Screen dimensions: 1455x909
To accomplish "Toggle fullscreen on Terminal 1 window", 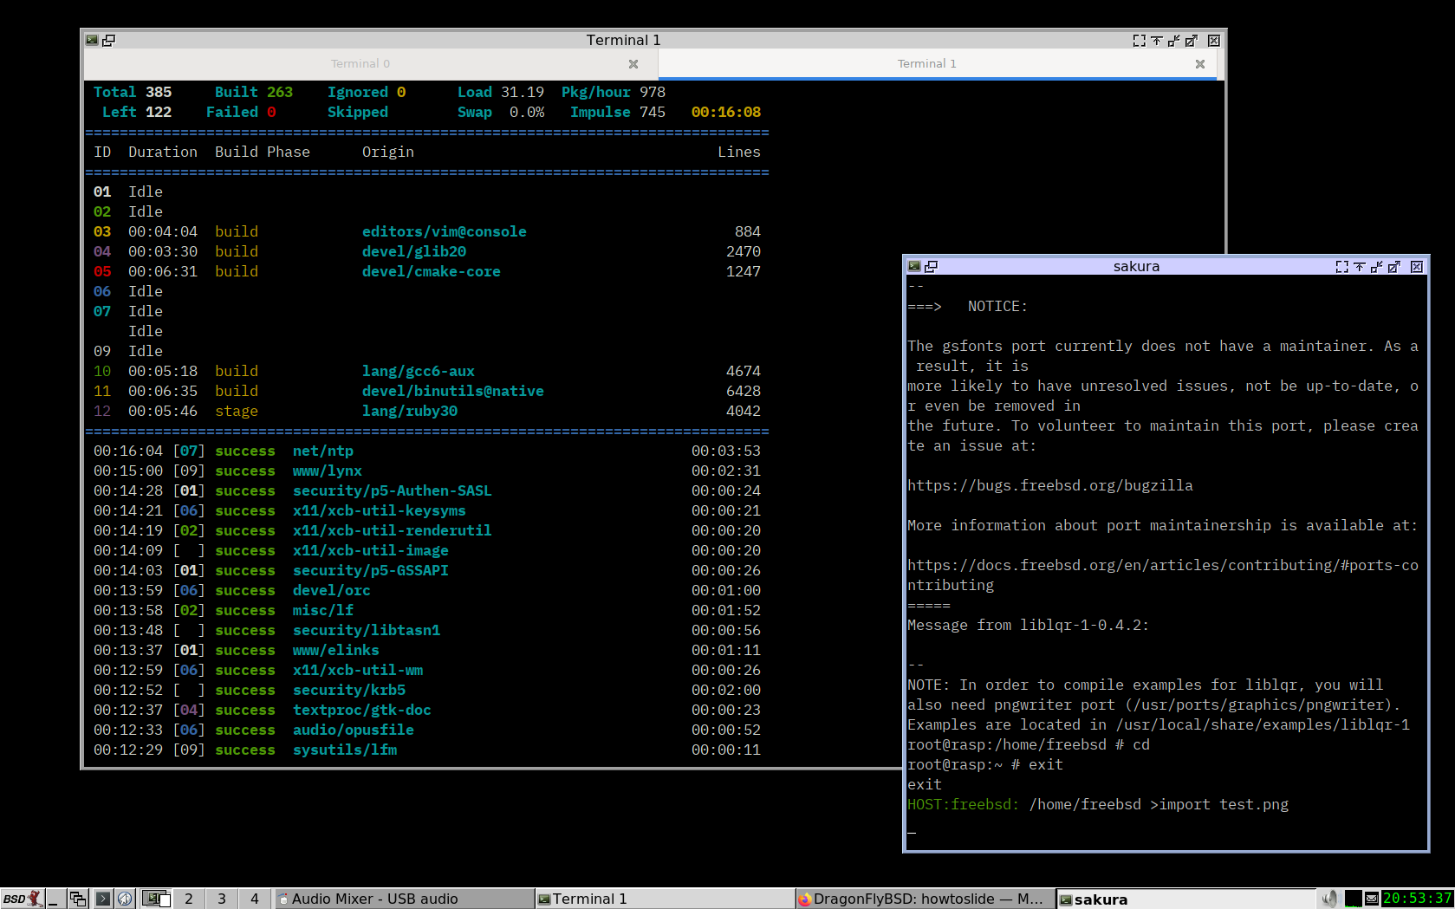I will point(1140,40).
